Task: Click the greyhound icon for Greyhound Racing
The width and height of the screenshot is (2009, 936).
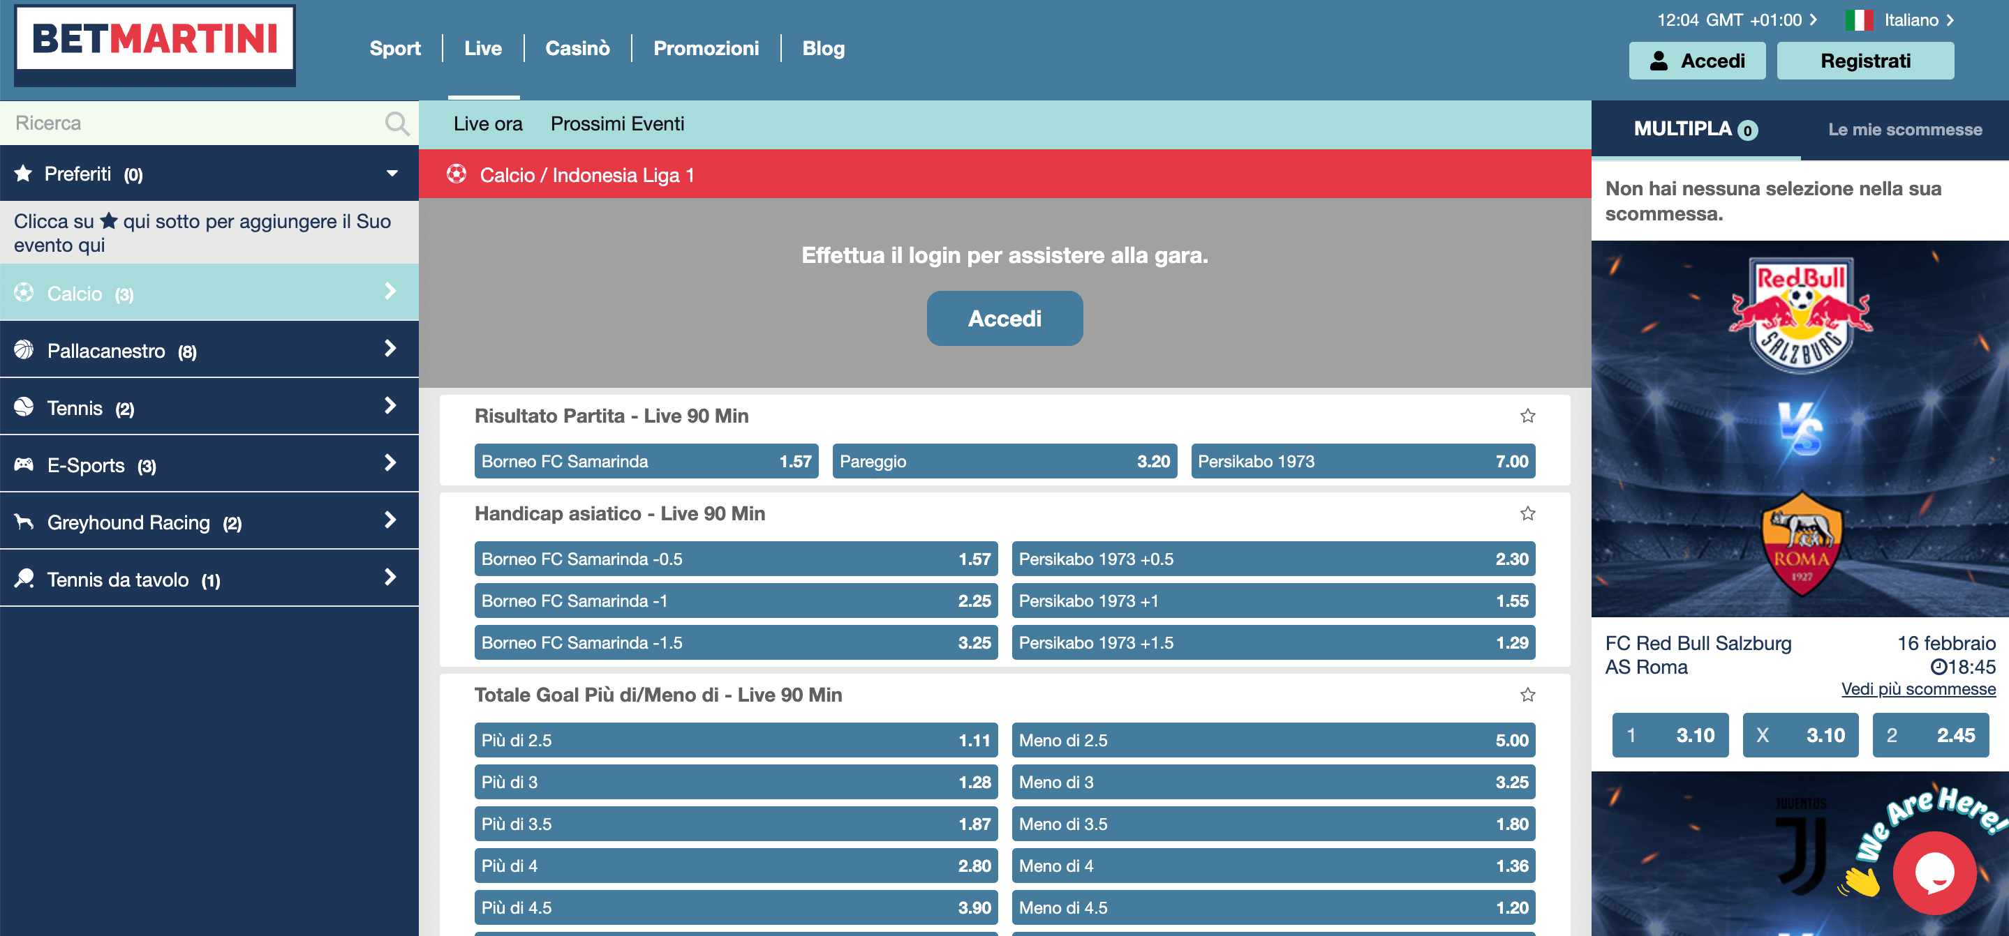Action: click(24, 520)
